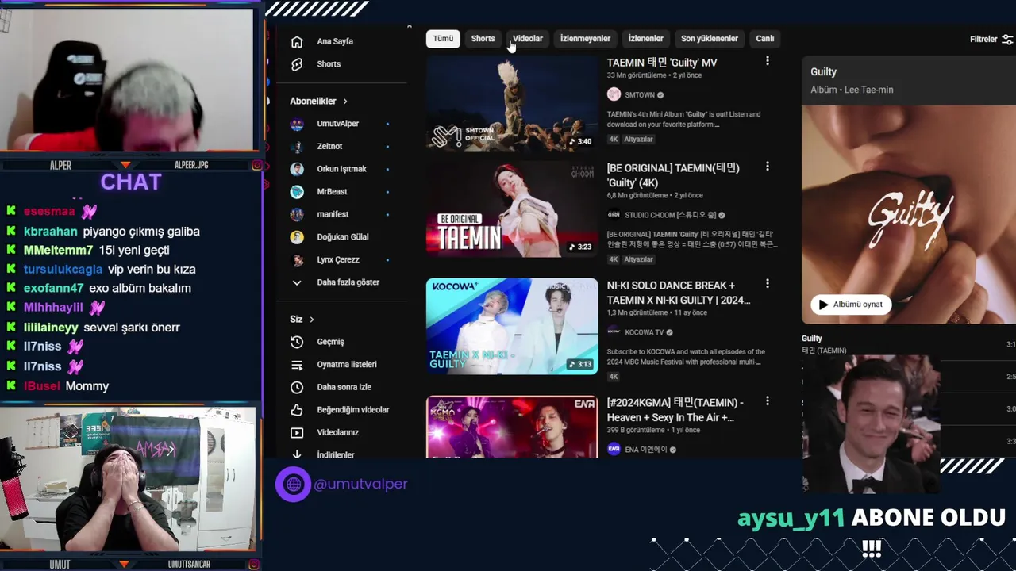Open Filtreler filter icon
This screenshot has height=571, width=1016.
(1007, 39)
